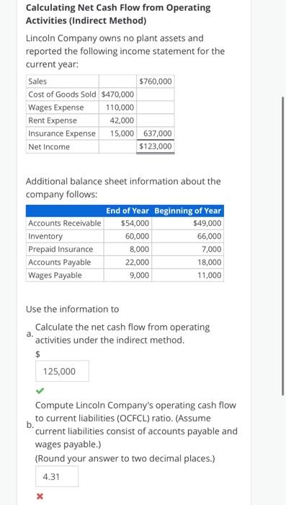The image size is (286, 505).
Task: Select the total expenses value 637,000
Action: click(x=157, y=133)
